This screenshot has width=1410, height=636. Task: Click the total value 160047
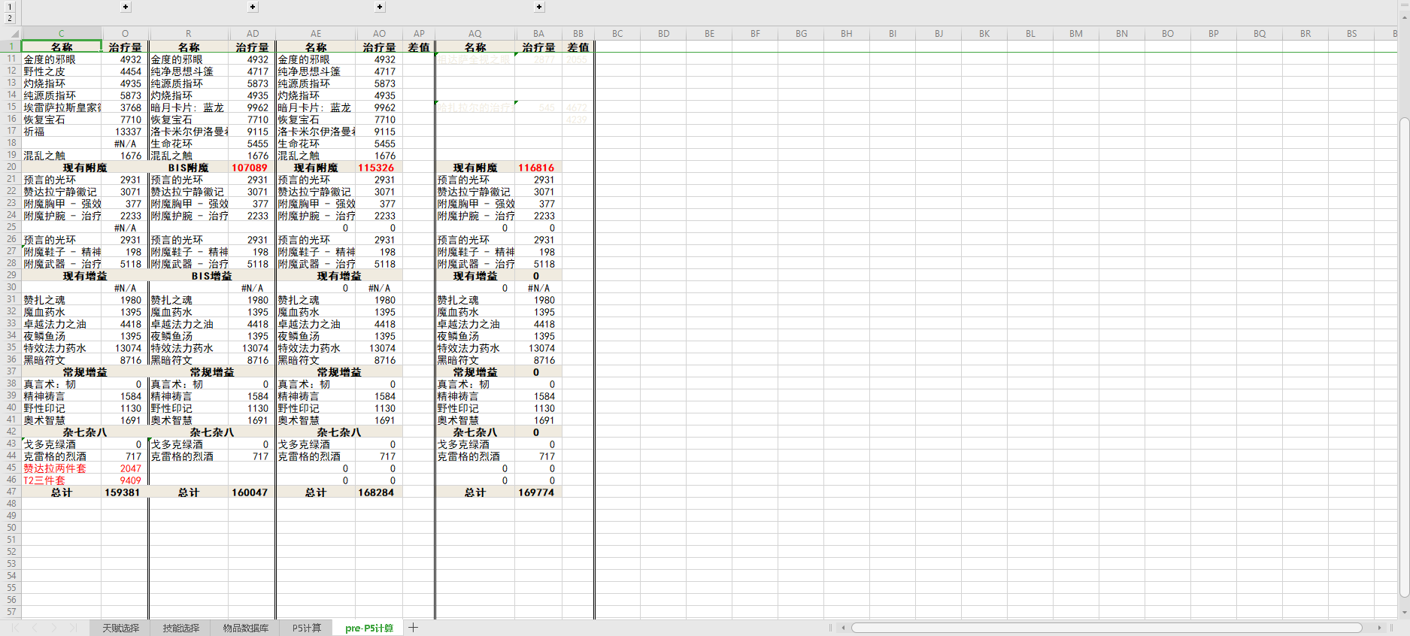point(253,492)
